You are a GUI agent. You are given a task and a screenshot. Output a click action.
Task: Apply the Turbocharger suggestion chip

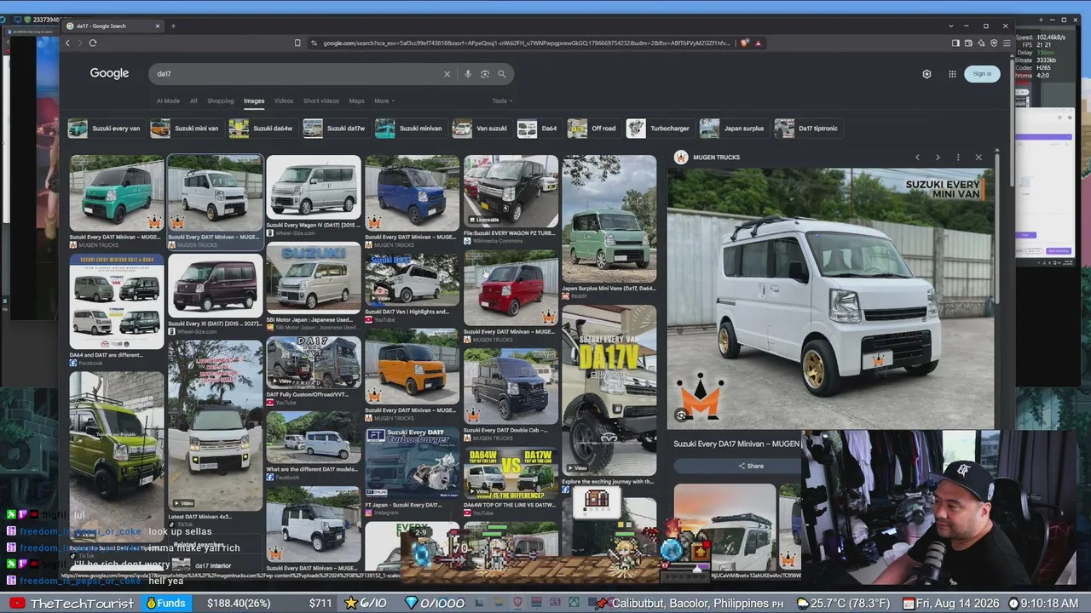659,129
